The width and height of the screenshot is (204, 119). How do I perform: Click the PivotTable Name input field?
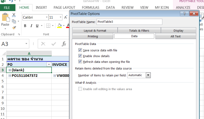pyautogui.click(x=129, y=22)
